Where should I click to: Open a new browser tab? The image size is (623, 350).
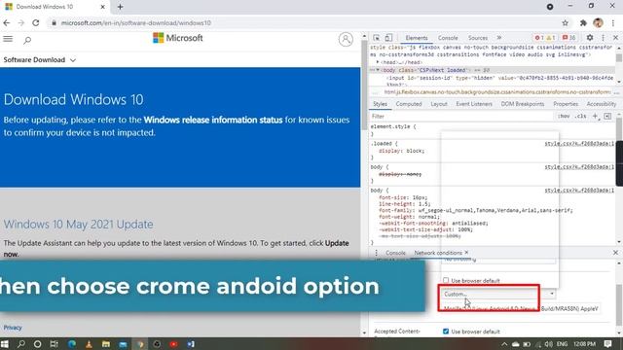120,7
